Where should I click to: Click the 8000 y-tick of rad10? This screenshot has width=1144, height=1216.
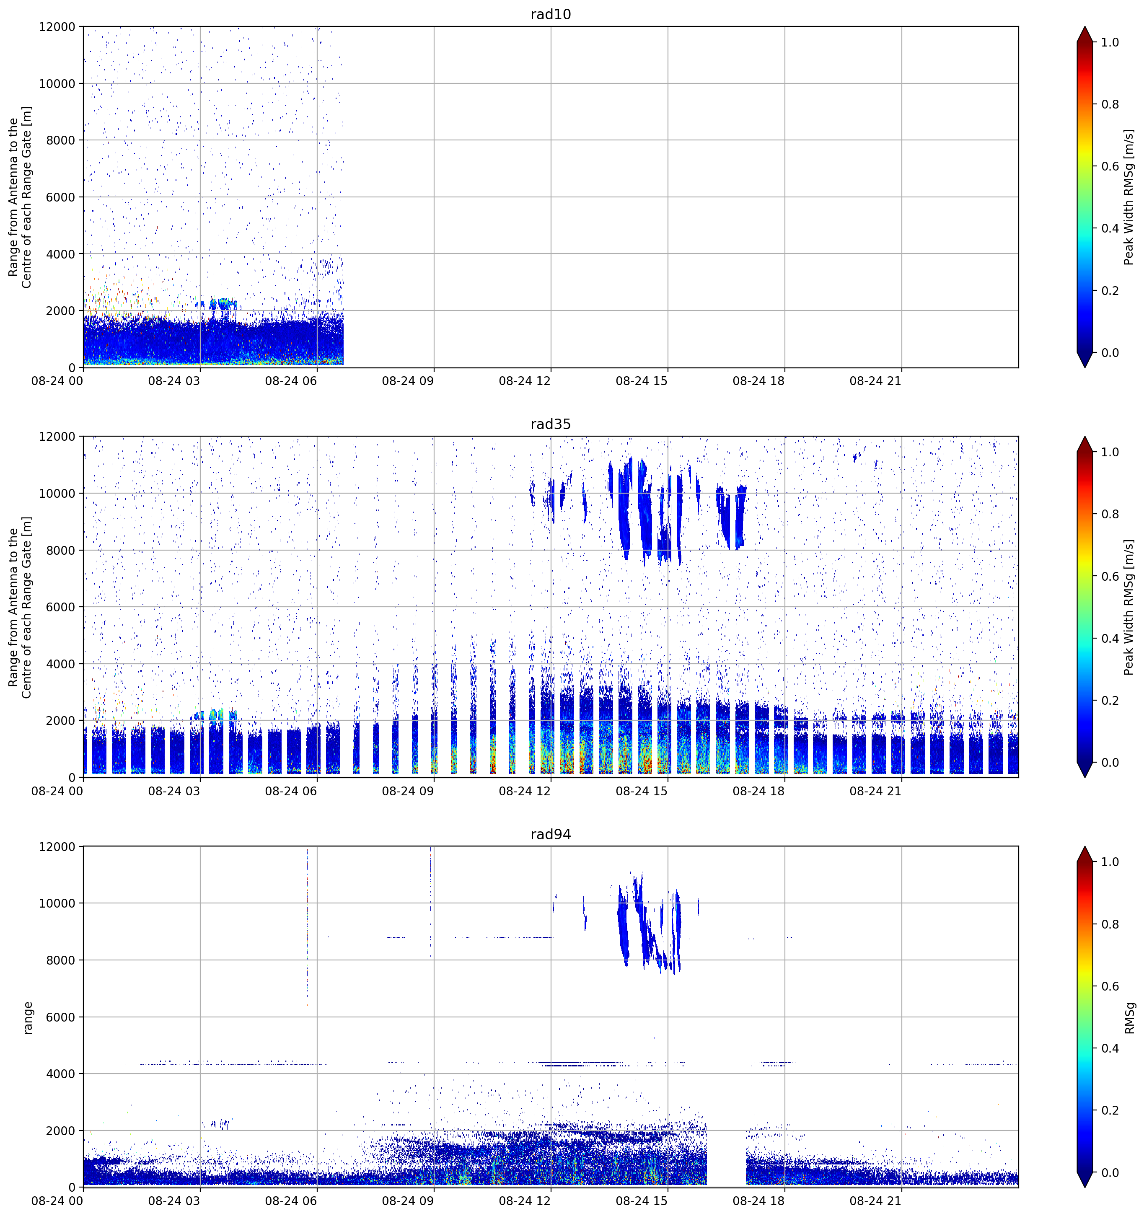[61, 140]
